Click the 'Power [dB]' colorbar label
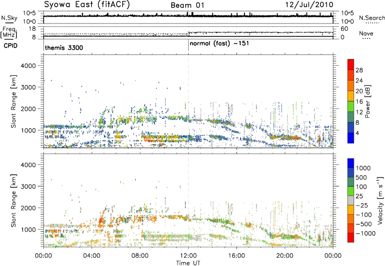385x266 pixels. 367,101
